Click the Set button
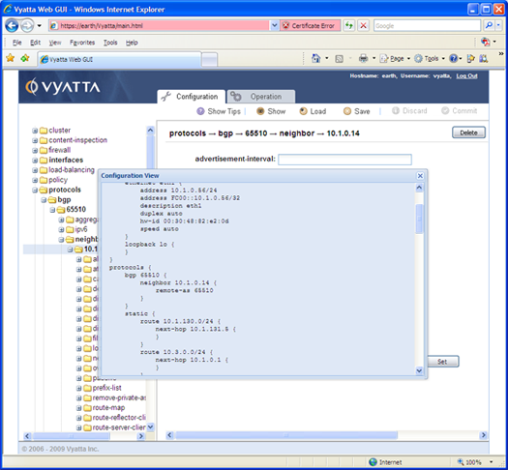 coord(442,362)
